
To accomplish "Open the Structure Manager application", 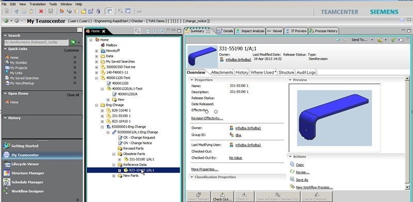I will 28,173.
